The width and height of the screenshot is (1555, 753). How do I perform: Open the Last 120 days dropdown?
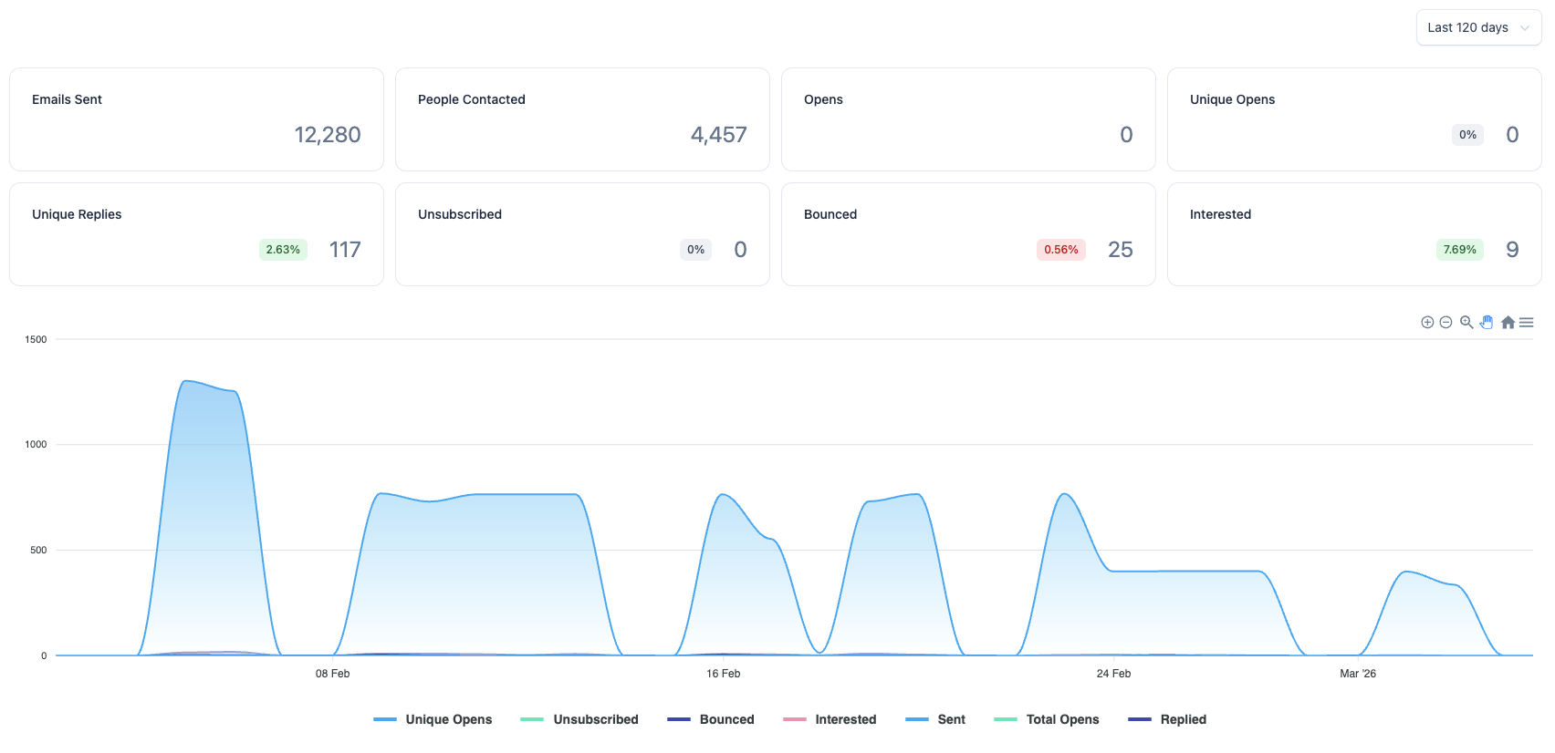click(x=1478, y=27)
